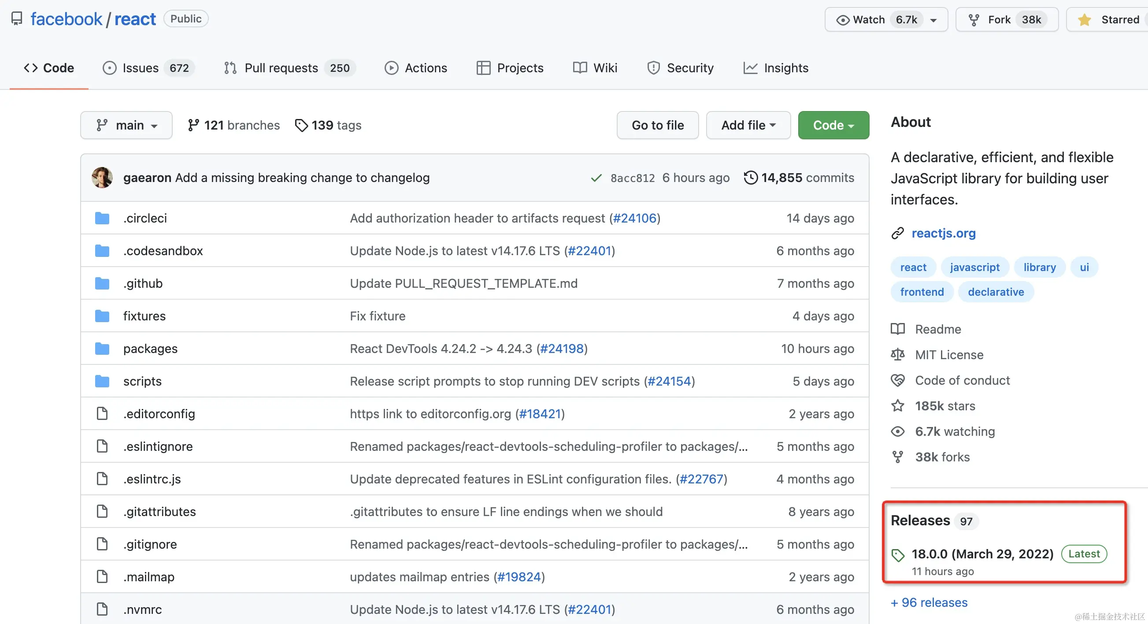The width and height of the screenshot is (1148, 624).
Task: Go to the Actions tab
Action: click(416, 68)
